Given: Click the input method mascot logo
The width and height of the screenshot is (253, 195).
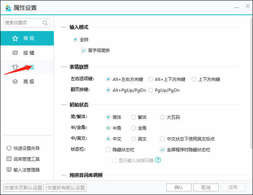Looking at the screenshot, I should click(x=8, y=8).
